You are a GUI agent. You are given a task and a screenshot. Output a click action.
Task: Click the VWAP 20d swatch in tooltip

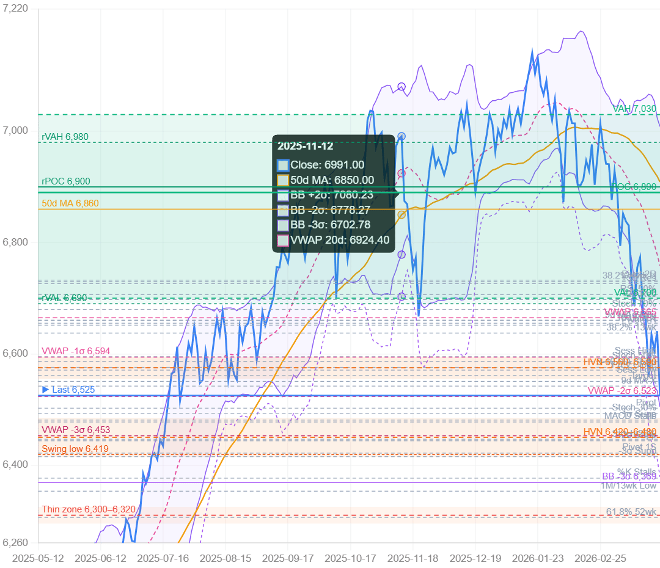283,241
